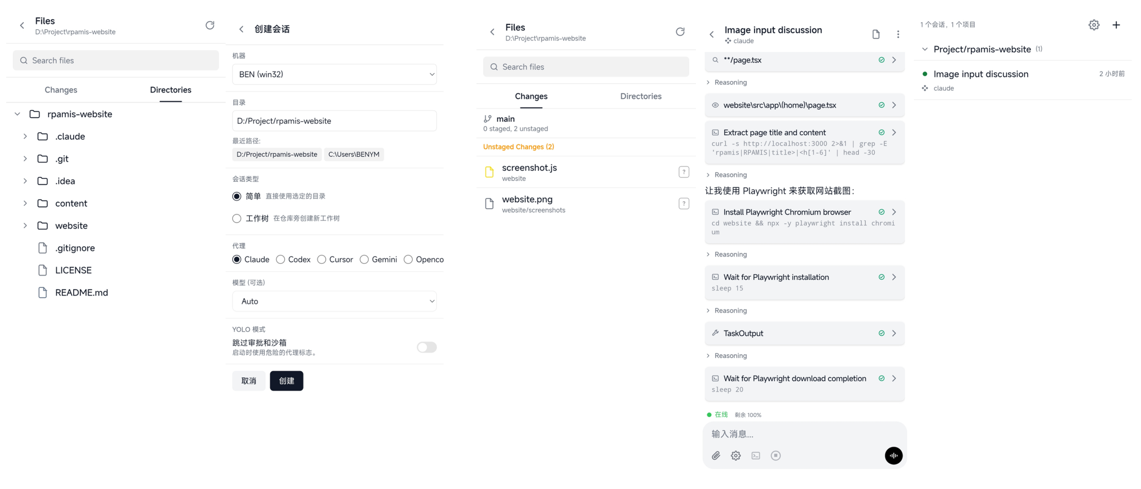Go back from the 创建会话 form
Image resolution: width=1141 pixels, height=489 pixels.
click(x=241, y=29)
